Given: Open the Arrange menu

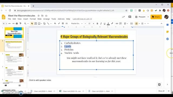Looking at the screenshot, I should click(x=46, y=19).
